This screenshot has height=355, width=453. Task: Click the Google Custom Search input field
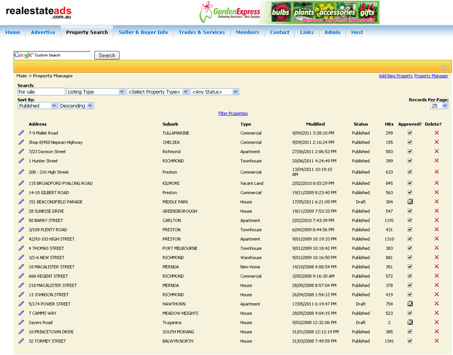(x=52, y=55)
